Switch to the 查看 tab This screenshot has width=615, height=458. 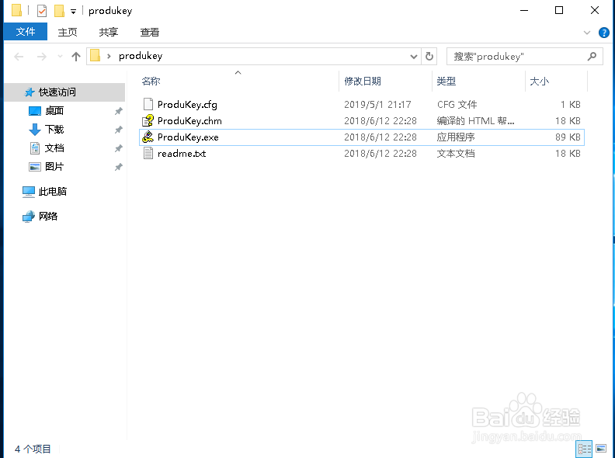(x=149, y=32)
